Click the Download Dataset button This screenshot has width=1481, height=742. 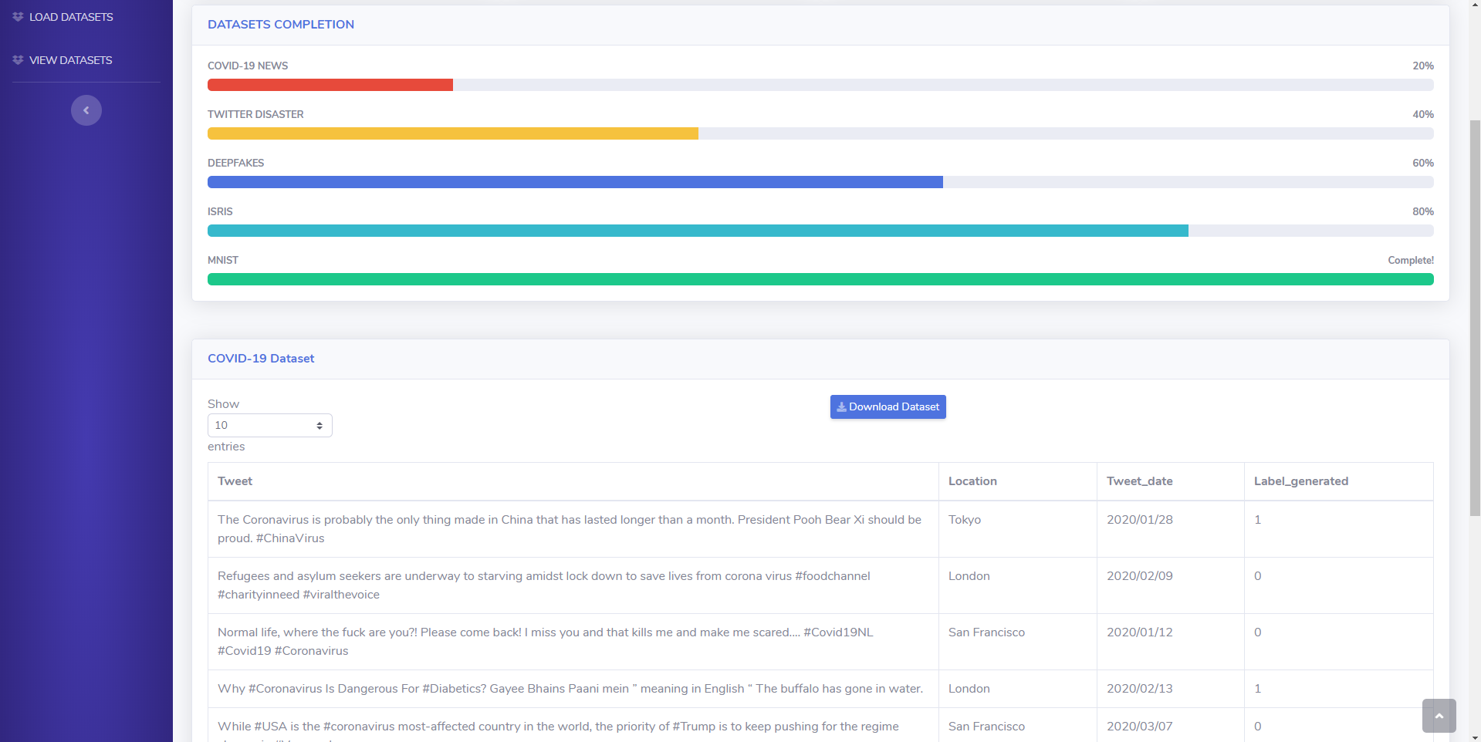pyautogui.click(x=888, y=407)
